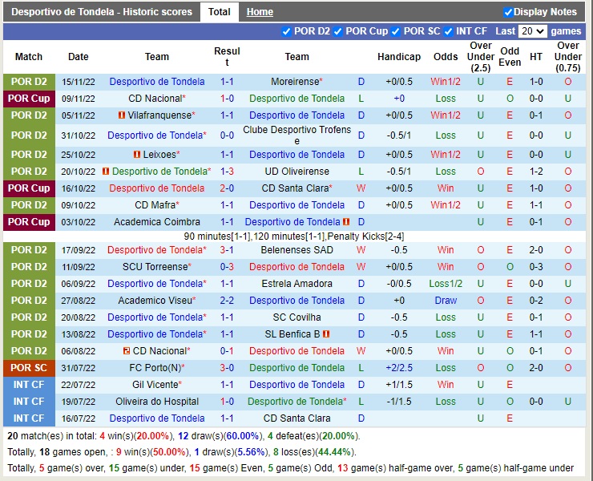Switch to the Total tab
The height and width of the screenshot is (481, 593).
(x=219, y=12)
